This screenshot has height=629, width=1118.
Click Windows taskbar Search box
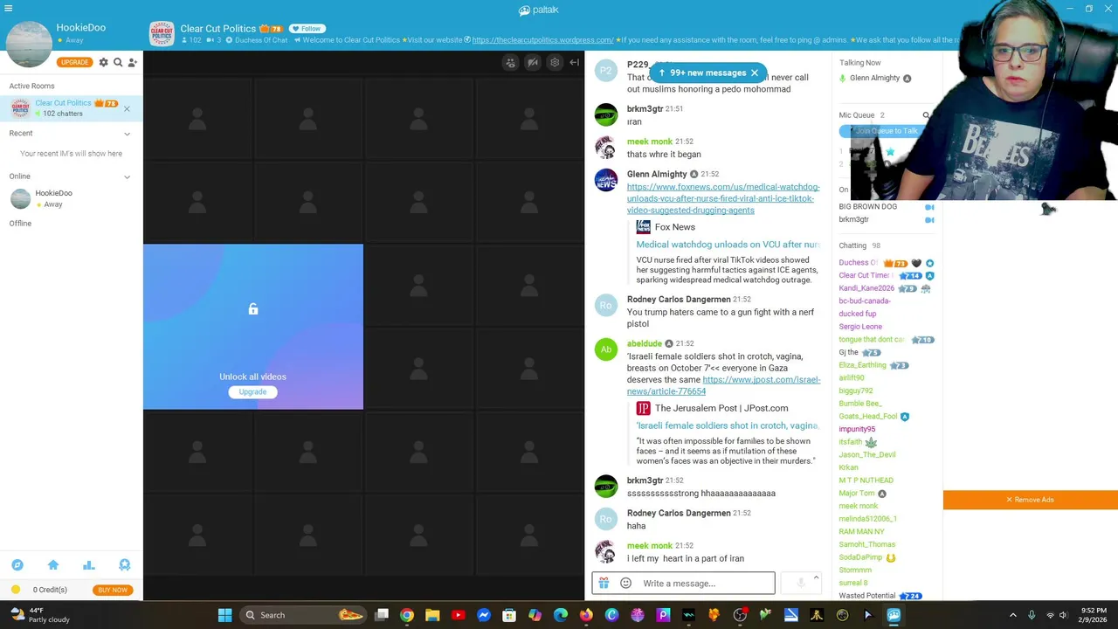click(302, 615)
